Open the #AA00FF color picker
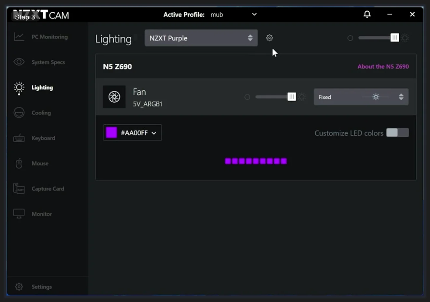The height and width of the screenshot is (302, 430). tap(132, 132)
